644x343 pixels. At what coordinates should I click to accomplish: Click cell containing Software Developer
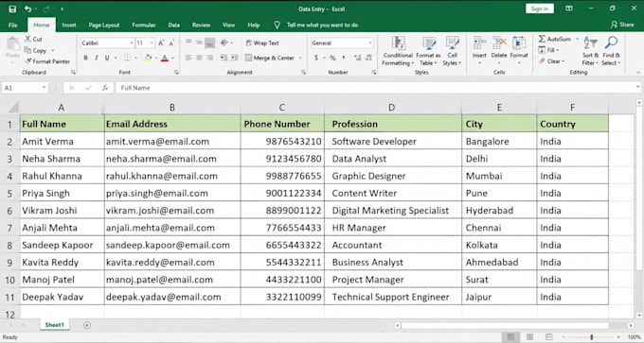(x=393, y=142)
